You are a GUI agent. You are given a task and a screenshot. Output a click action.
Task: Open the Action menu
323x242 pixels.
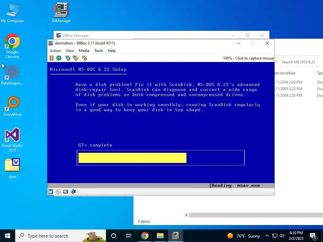point(55,51)
